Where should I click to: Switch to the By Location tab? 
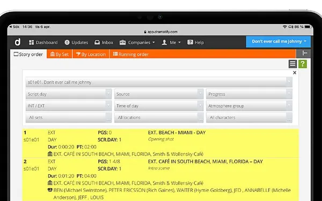point(91,54)
